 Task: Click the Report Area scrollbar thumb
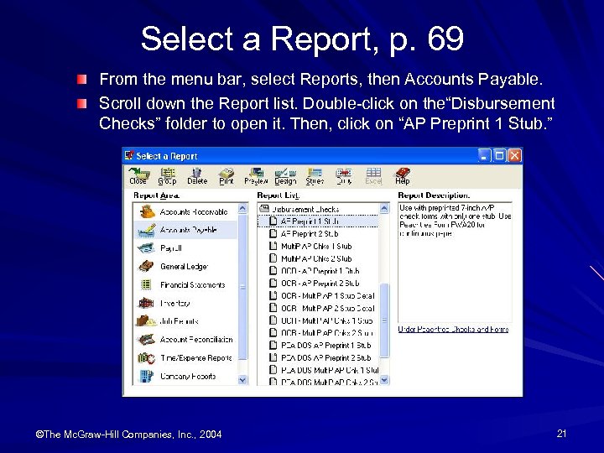click(242, 287)
